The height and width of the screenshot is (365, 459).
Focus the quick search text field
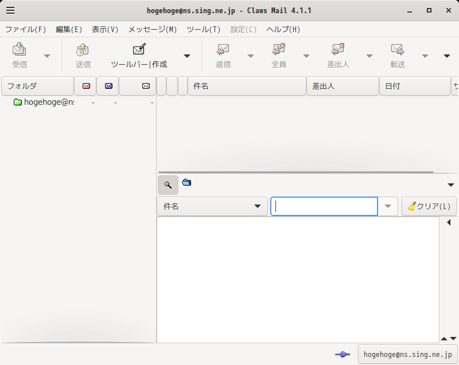coord(324,207)
